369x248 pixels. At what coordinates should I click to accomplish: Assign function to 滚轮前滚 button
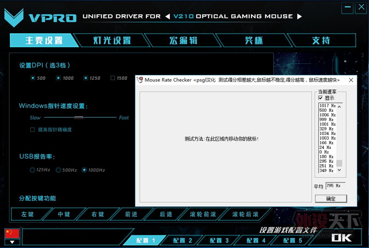pyautogui.click(x=203, y=214)
